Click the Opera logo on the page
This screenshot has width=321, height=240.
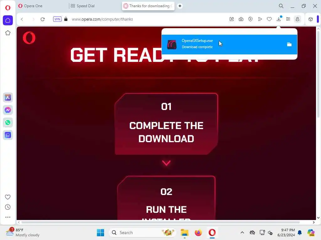click(29, 38)
